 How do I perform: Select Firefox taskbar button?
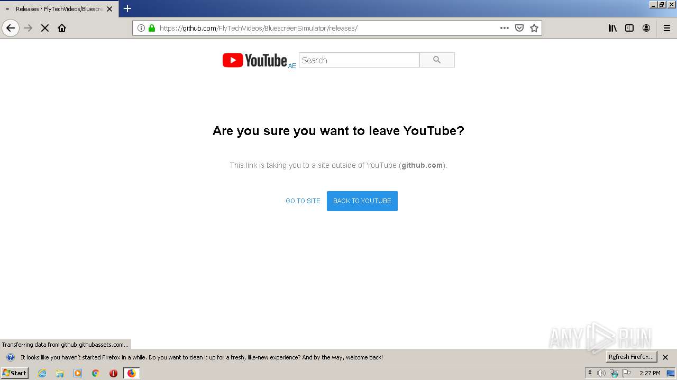(x=131, y=373)
